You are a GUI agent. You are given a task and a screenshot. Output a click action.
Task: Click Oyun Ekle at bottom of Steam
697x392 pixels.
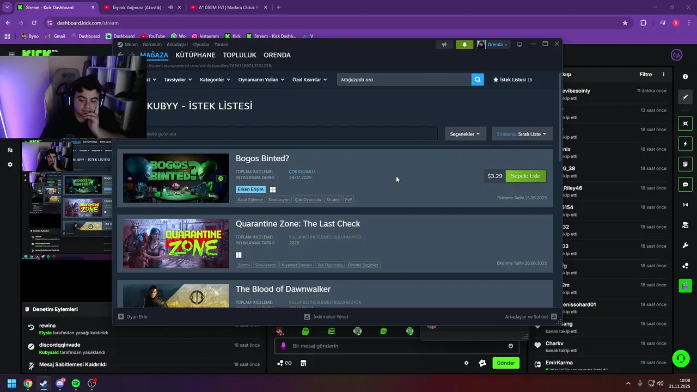pos(133,317)
